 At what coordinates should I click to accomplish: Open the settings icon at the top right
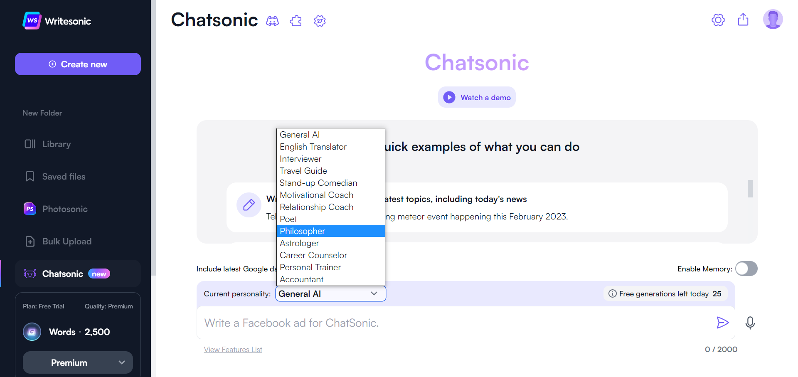718,20
